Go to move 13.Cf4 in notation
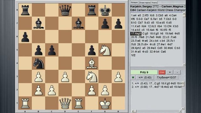This screenshot has height=113, width=201. coord(167,26)
